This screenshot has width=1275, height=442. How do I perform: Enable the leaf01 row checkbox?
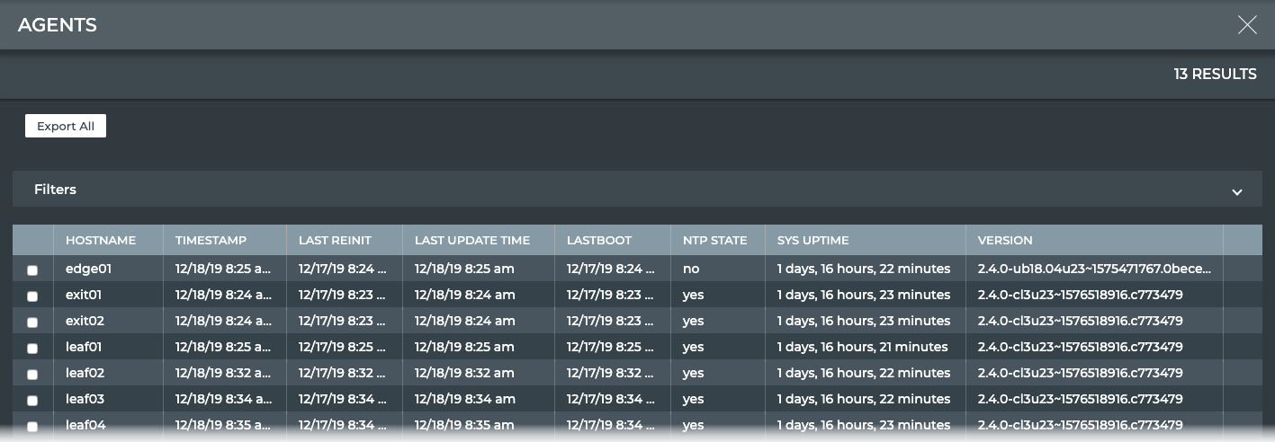click(x=33, y=348)
